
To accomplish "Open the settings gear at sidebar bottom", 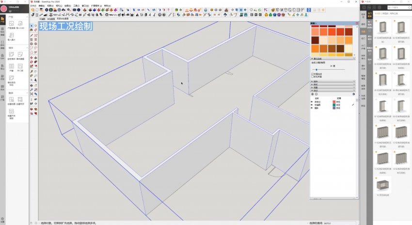I will [2, 219].
